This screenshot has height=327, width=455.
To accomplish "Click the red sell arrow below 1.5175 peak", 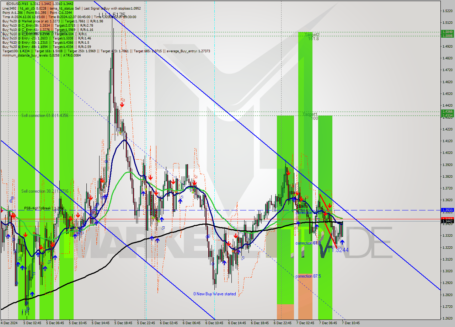I will tap(122, 104).
